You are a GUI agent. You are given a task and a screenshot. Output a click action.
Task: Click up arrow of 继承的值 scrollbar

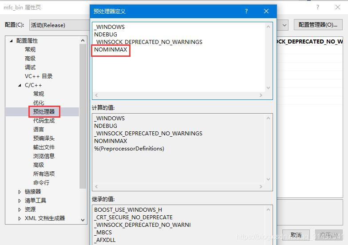pos(268,209)
